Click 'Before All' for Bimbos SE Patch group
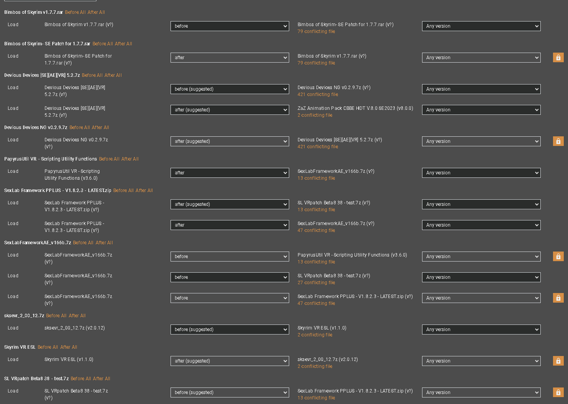The height and width of the screenshot is (404, 568). 103,44
